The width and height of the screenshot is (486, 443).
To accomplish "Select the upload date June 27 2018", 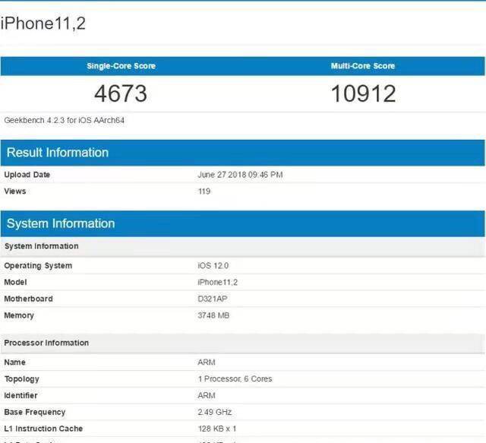I will tap(240, 175).
